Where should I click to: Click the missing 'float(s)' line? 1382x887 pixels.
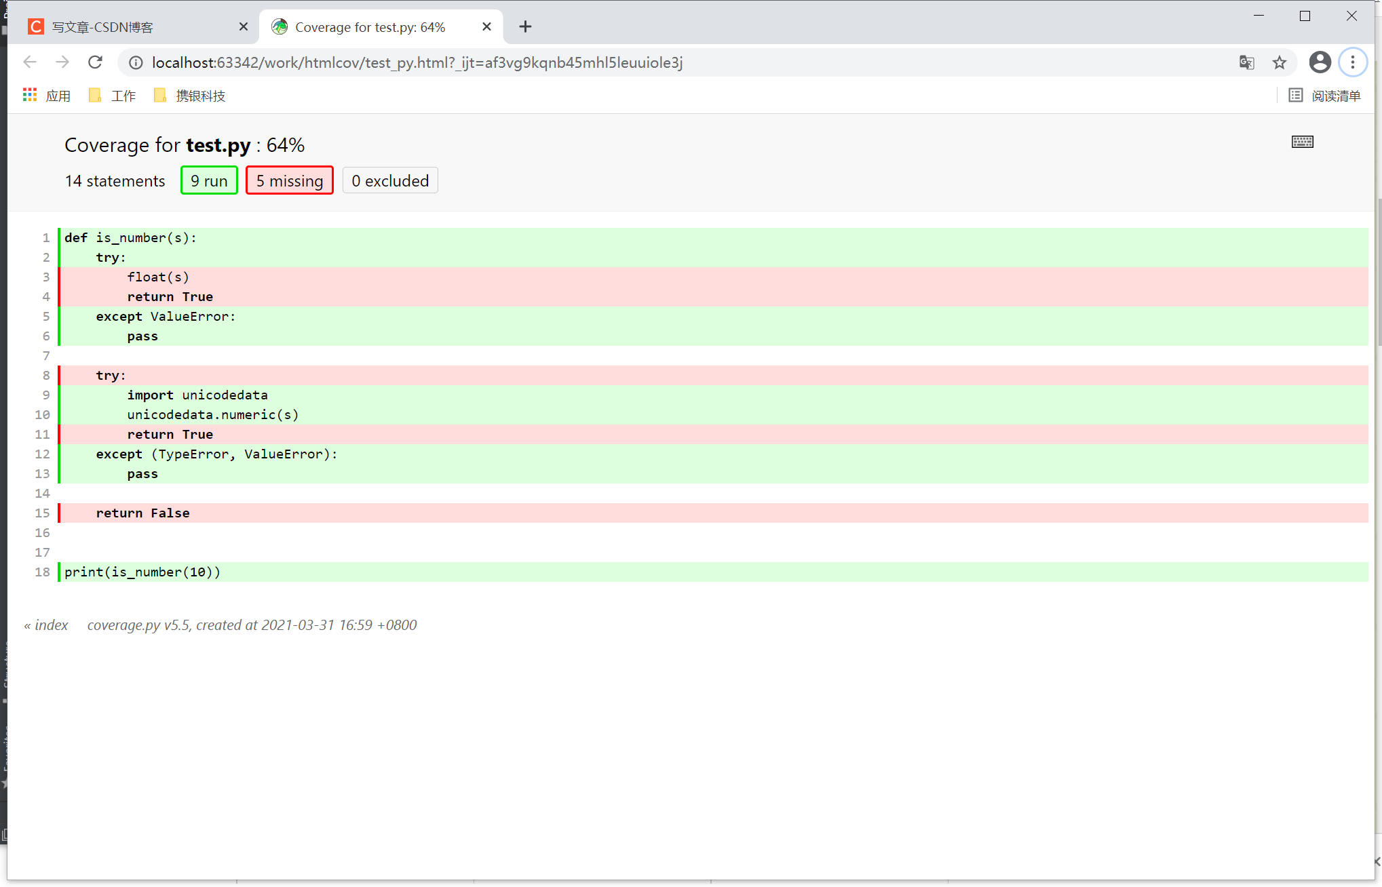pyautogui.click(x=713, y=277)
